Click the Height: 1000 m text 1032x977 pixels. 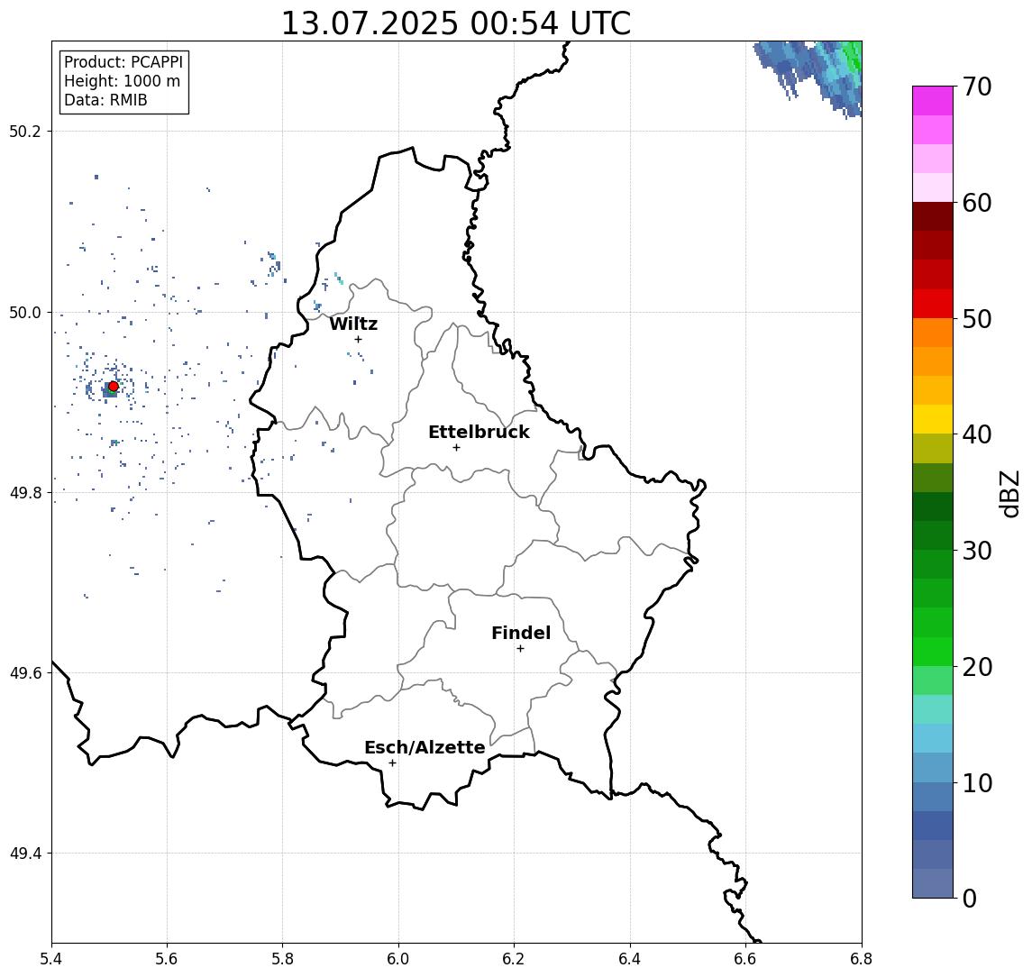coord(122,81)
